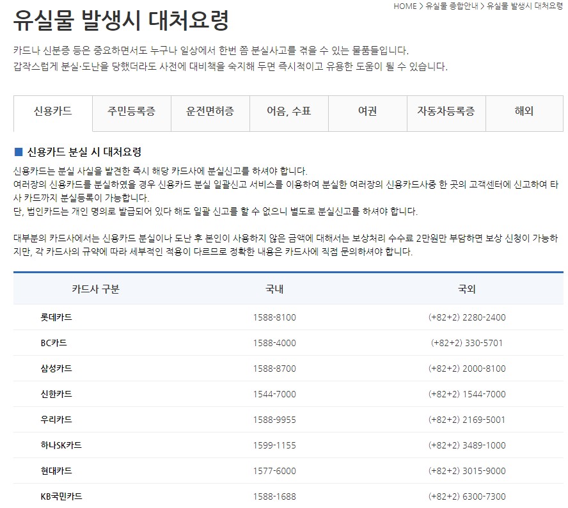
Task: Select BC카드 overseas number 330-5701
Action: 467,343
